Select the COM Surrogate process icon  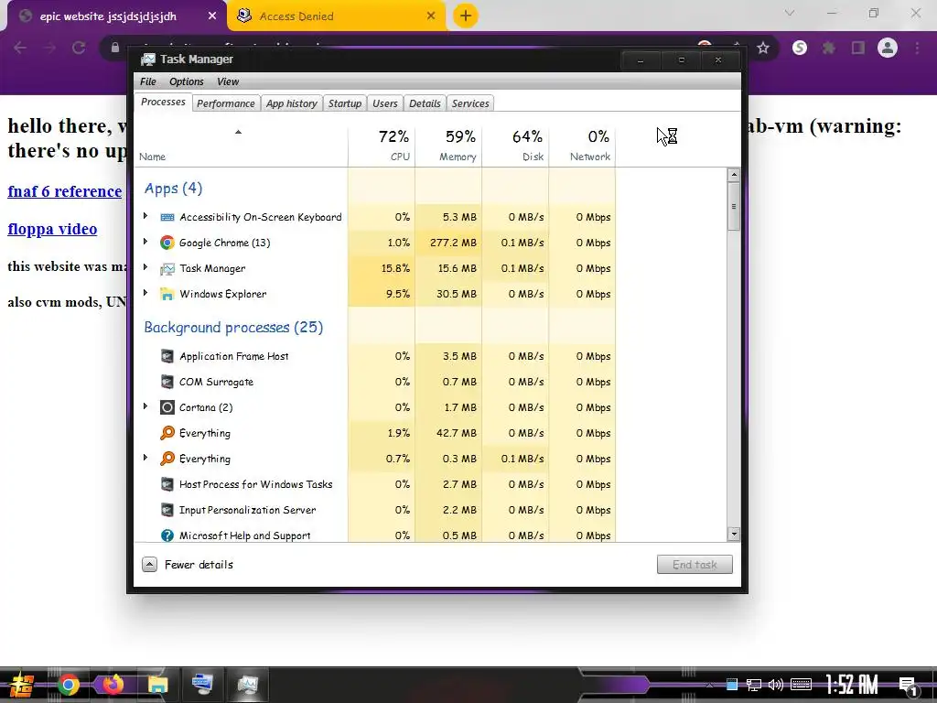(x=167, y=382)
